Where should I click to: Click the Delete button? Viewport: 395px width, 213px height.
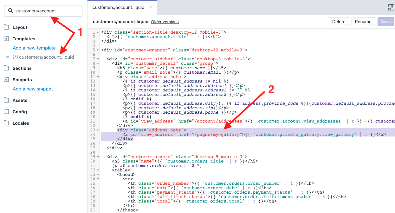click(x=339, y=22)
